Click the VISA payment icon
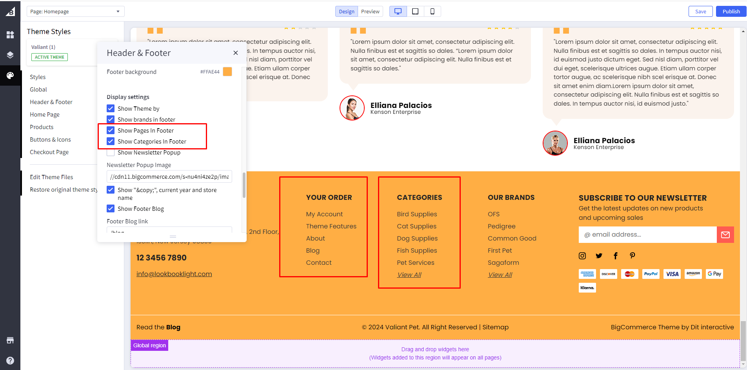The width and height of the screenshot is (747, 370). pyautogui.click(x=672, y=274)
